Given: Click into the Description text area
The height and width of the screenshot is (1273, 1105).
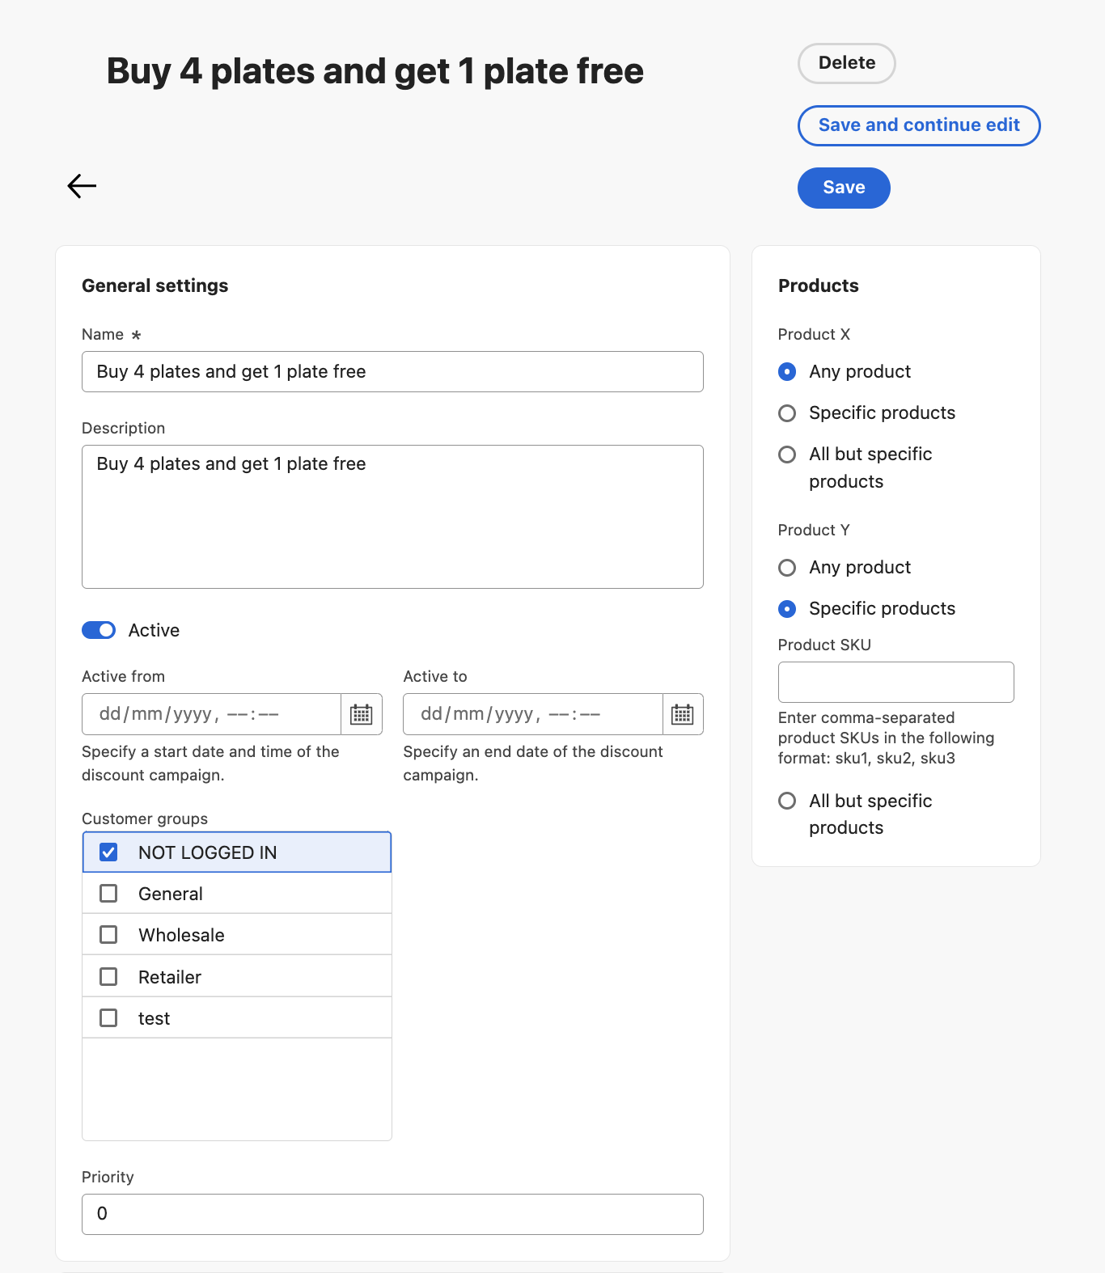Looking at the screenshot, I should [x=392, y=517].
